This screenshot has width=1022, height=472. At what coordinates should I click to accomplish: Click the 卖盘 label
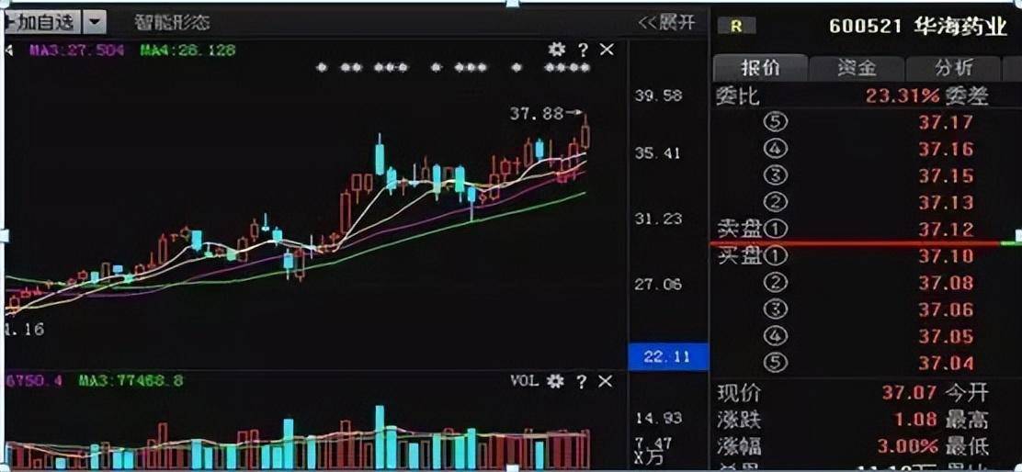[x=739, y=230]
